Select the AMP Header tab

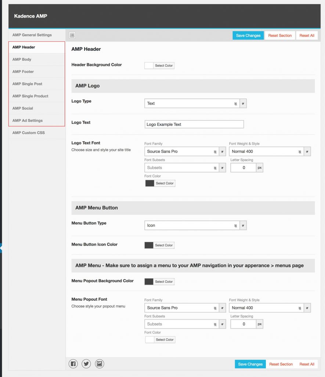point(37,47)
